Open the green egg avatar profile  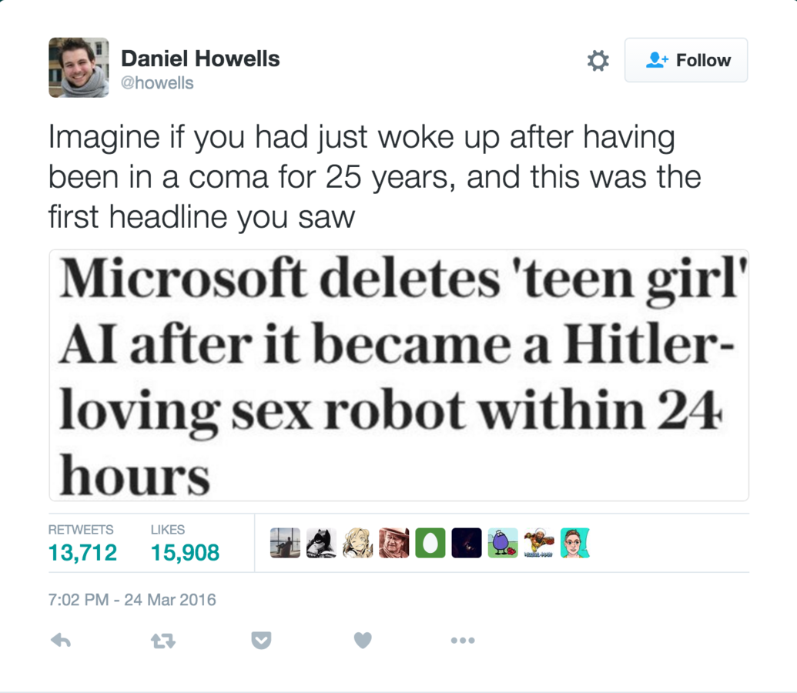[430, 543]
